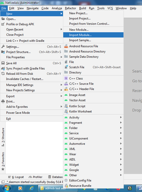
Task: Click the Open folder icon in File menu
Action: (3, 19)
